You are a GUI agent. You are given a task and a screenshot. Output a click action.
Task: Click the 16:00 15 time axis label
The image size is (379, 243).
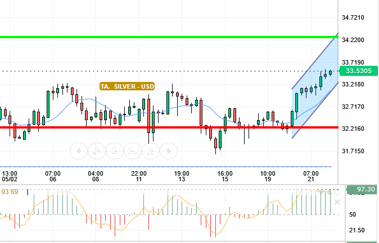[x=225, y=176]
